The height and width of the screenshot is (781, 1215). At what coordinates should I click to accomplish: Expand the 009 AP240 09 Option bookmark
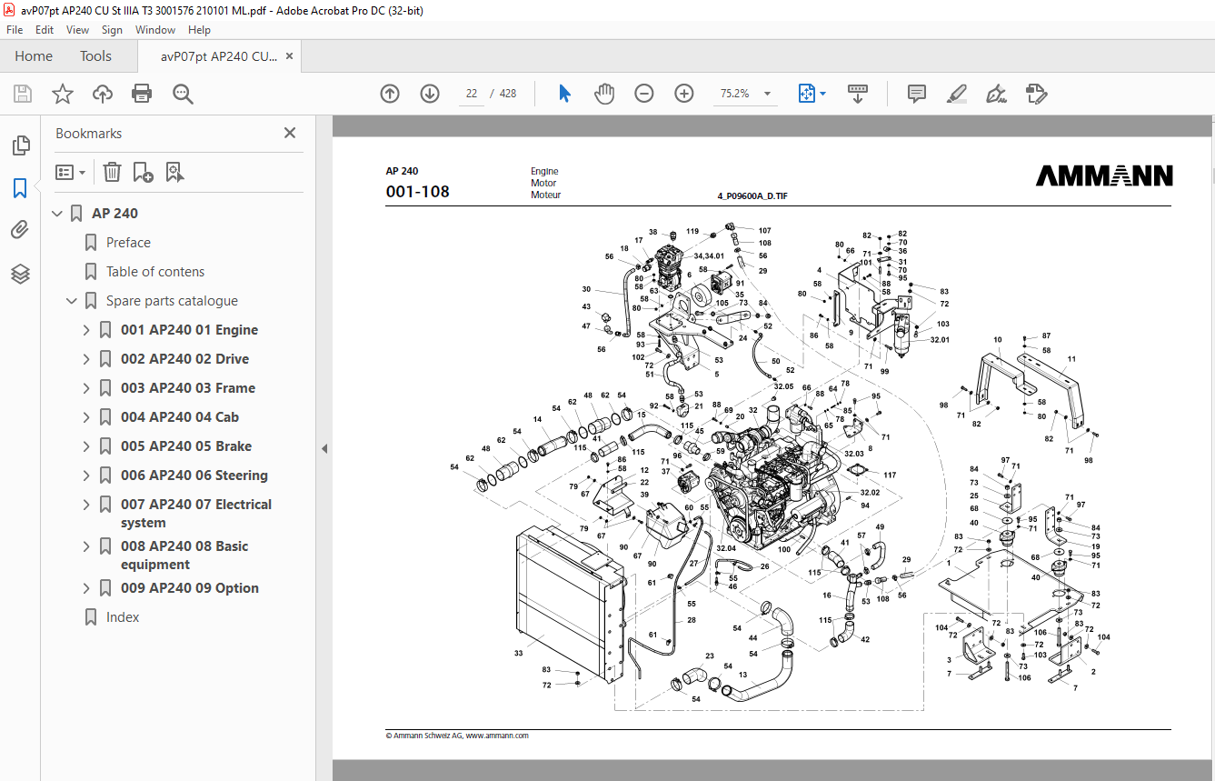[x=86, y=588]
